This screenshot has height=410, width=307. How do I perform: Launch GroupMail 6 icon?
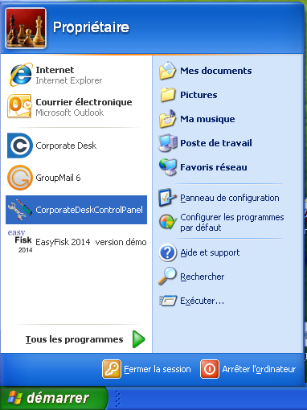[x=20, y=178]
